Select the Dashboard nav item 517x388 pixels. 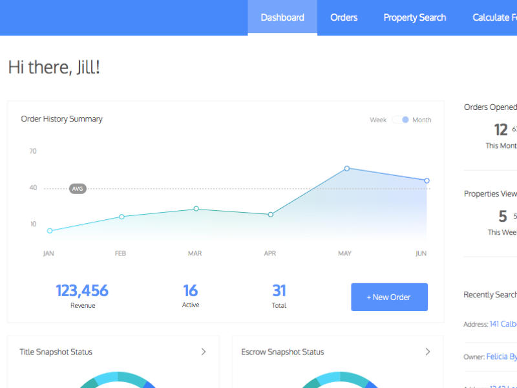282,17
